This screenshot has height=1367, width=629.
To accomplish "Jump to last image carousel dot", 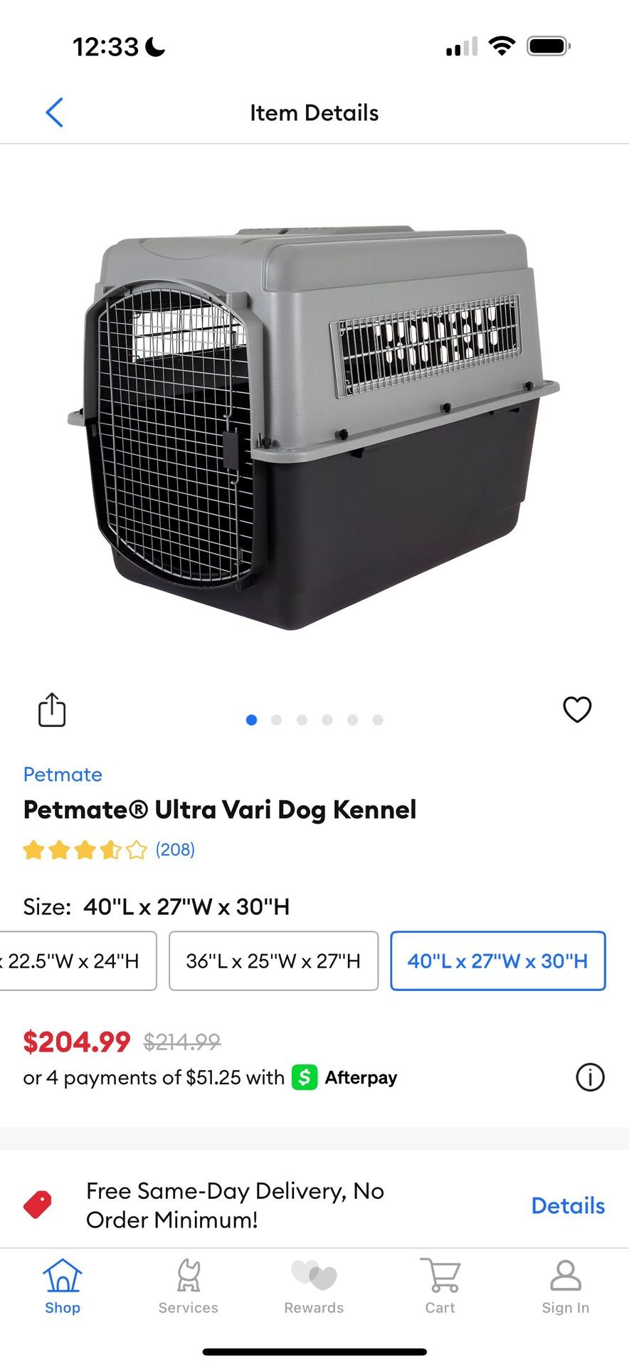I will click(x=378, y=720).
